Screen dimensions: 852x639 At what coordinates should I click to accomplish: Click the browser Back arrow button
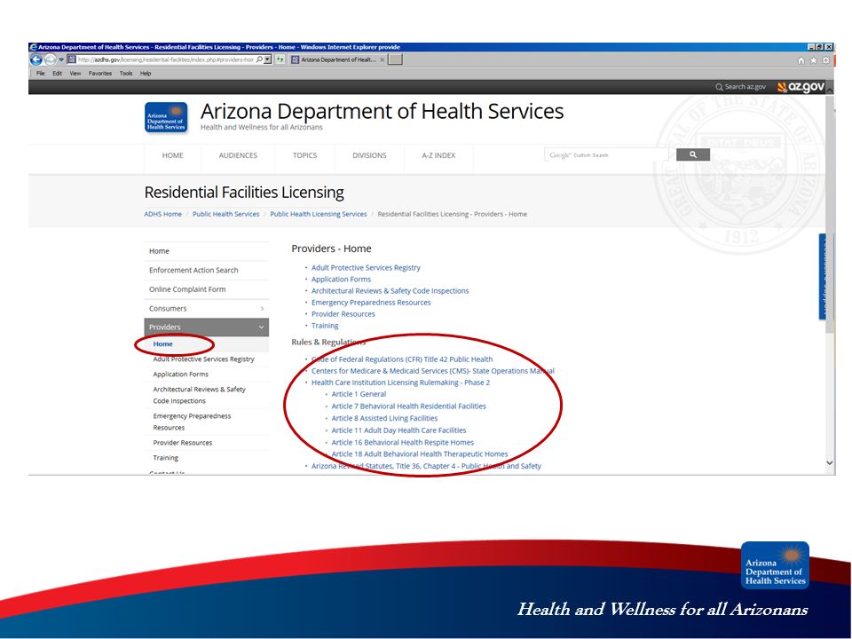[35, 59]
